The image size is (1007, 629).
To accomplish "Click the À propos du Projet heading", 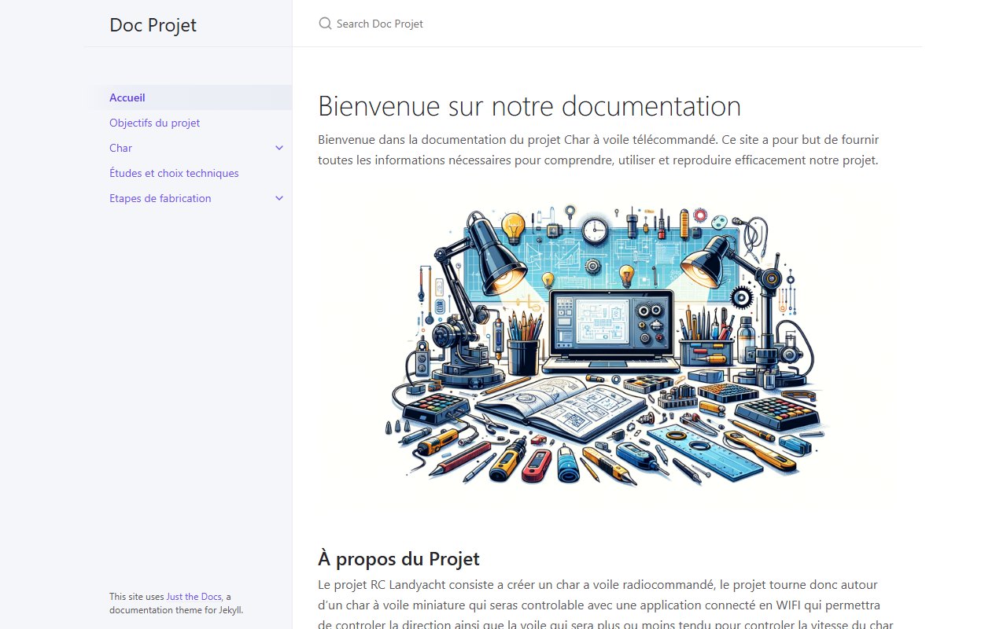I will 399,558.
